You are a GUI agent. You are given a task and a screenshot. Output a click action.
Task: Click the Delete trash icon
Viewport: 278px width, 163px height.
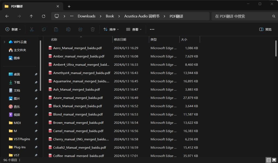click(x=93, y=29)
